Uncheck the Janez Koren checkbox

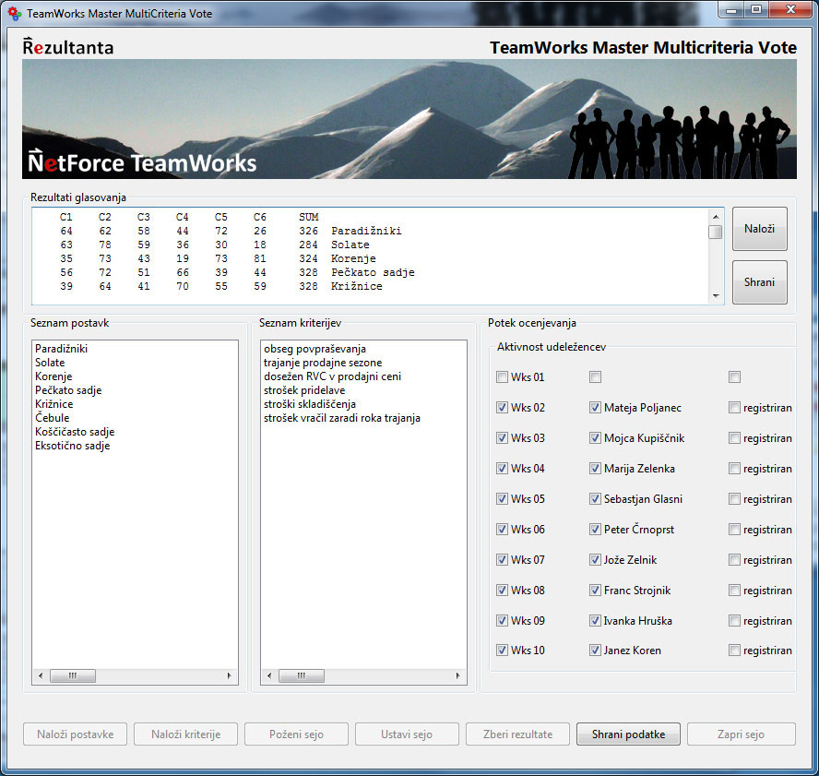pos(595,651)
